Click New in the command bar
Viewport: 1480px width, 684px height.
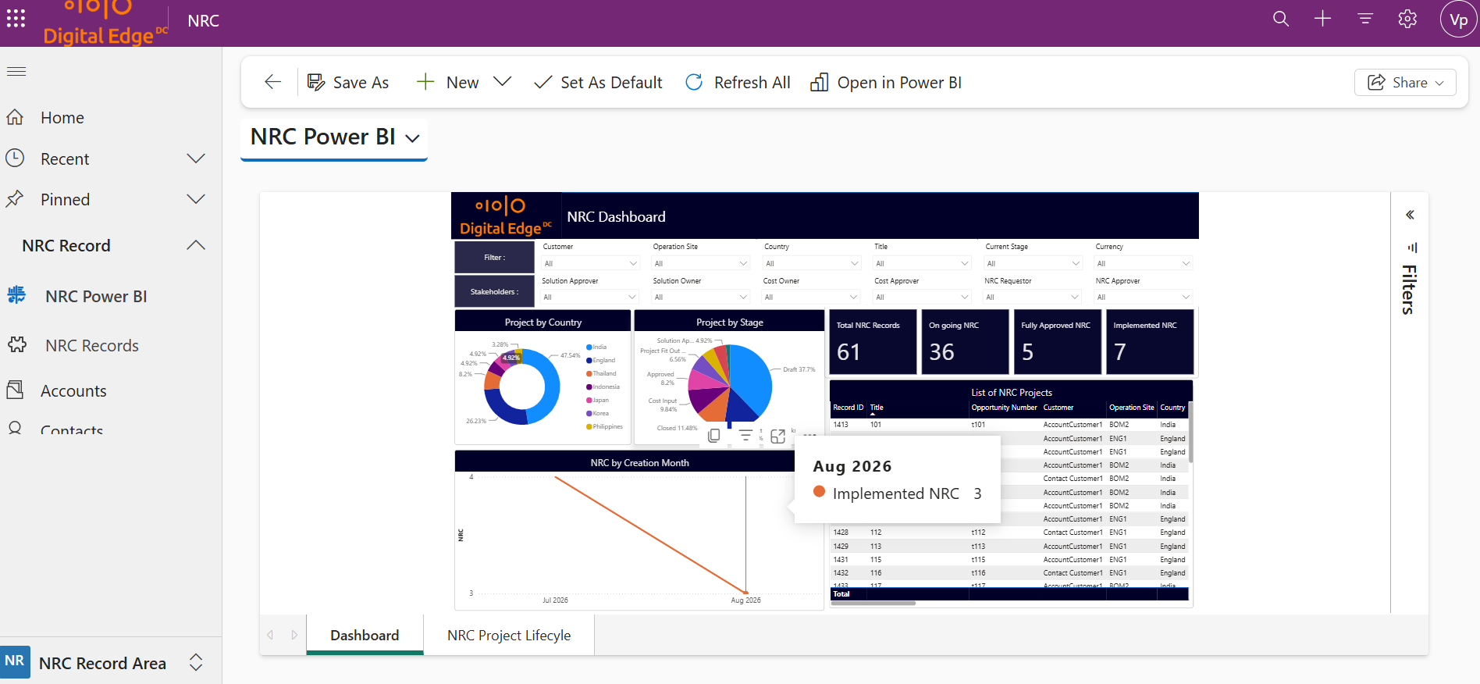pyautogui.click(x=447, y=82)
